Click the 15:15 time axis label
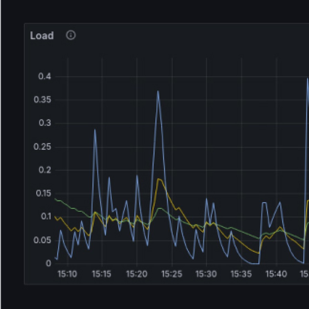The width and height of the screenshot is (309, 309). (101, 274)
